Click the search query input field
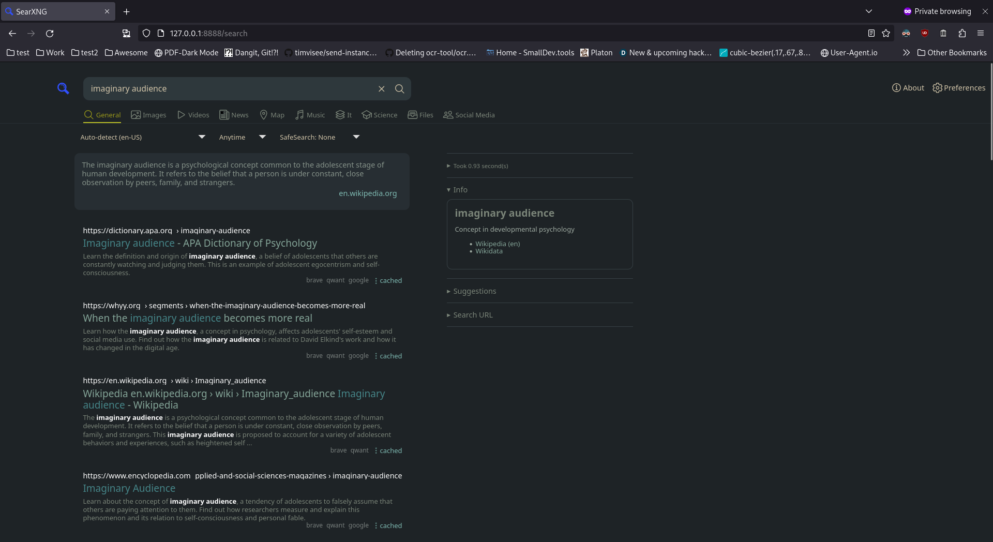This screenshot has height=542, width=993. pyautogui.click(x=230, y=89)
